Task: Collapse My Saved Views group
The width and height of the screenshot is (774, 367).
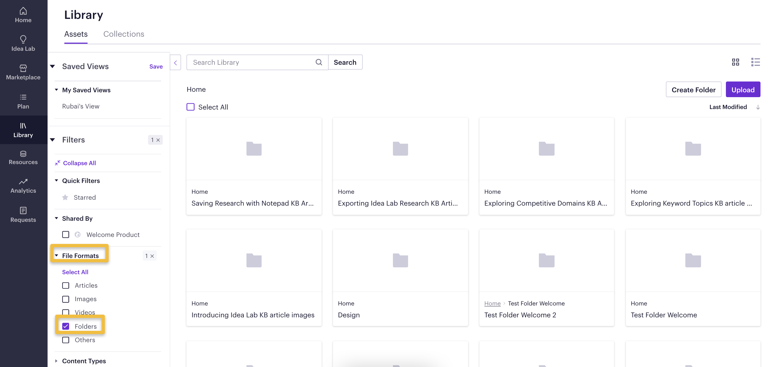Action: 56,90
